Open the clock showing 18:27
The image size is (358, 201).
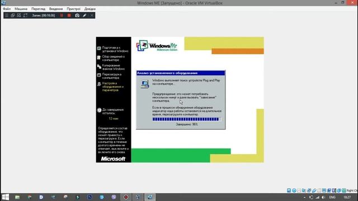click(x=347, y=197)
